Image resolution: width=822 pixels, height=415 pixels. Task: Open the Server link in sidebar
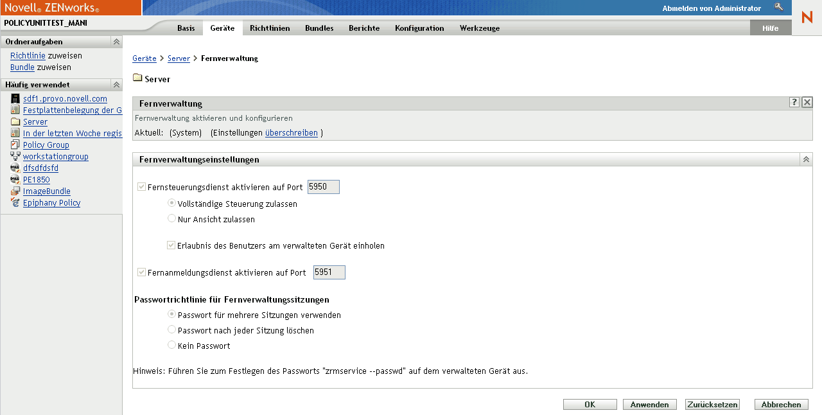tap(35, 122)
